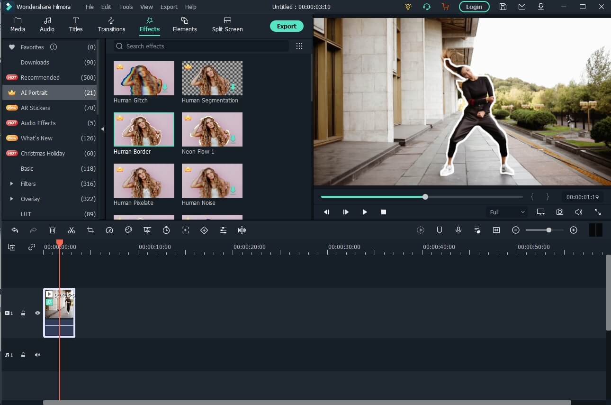Screen dimensions: 611x405
Task: Enter full screen preview
Action: tap(598, 212)
